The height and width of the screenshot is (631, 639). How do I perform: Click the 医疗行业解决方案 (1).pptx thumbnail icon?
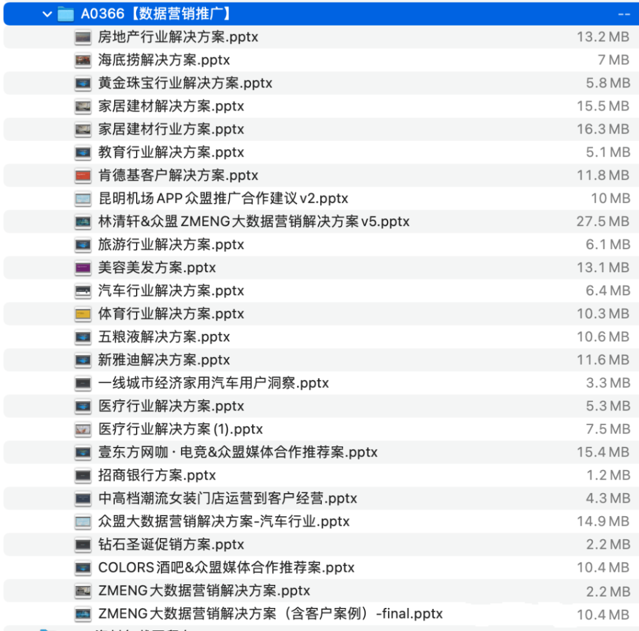[82, 429]
